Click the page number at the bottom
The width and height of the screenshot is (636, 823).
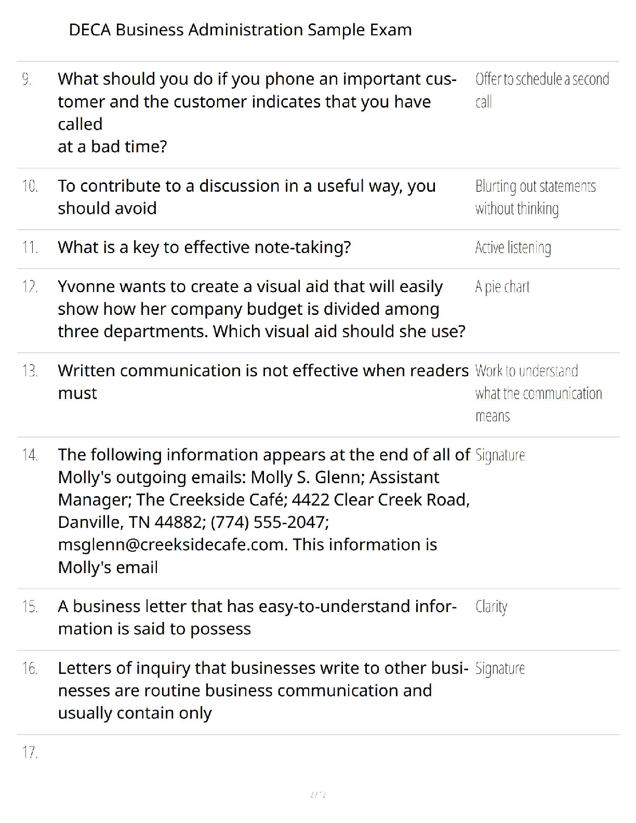coord(317,794)
